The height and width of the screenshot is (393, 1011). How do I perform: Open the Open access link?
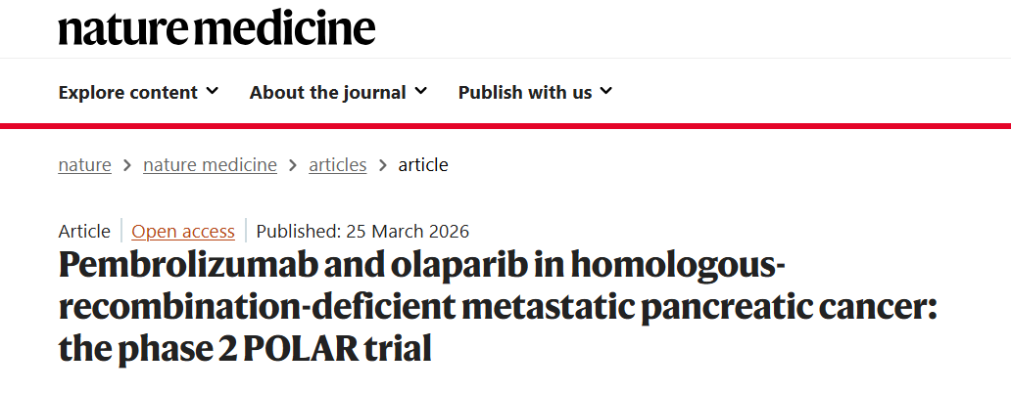[183, 232]
